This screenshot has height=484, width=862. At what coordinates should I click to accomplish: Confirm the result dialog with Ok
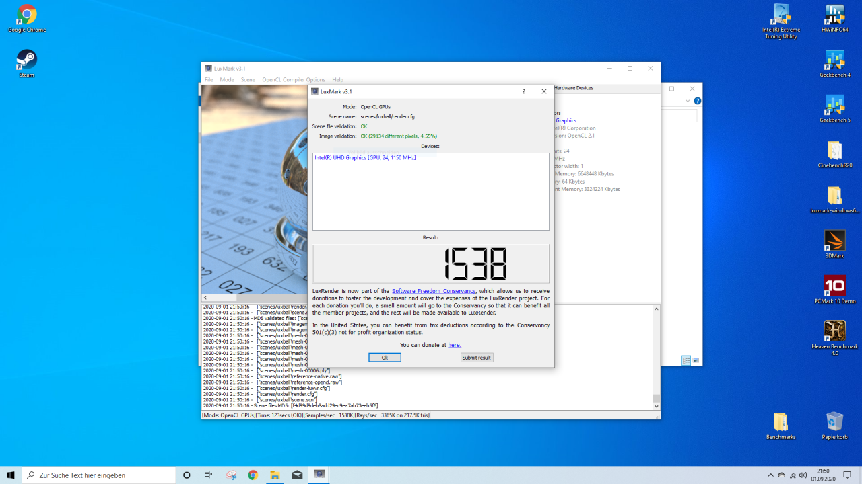[385, 358]
